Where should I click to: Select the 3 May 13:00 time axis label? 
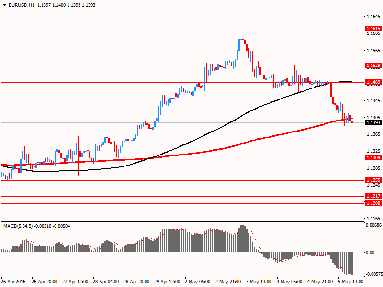click(x=259, y=282)
